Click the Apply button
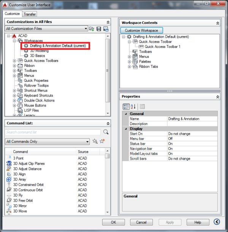The width and height of the screenshot is (228, 232). point(170,222)
